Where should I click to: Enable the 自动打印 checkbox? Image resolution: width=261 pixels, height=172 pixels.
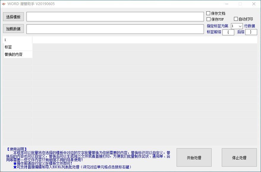(236, 18)
